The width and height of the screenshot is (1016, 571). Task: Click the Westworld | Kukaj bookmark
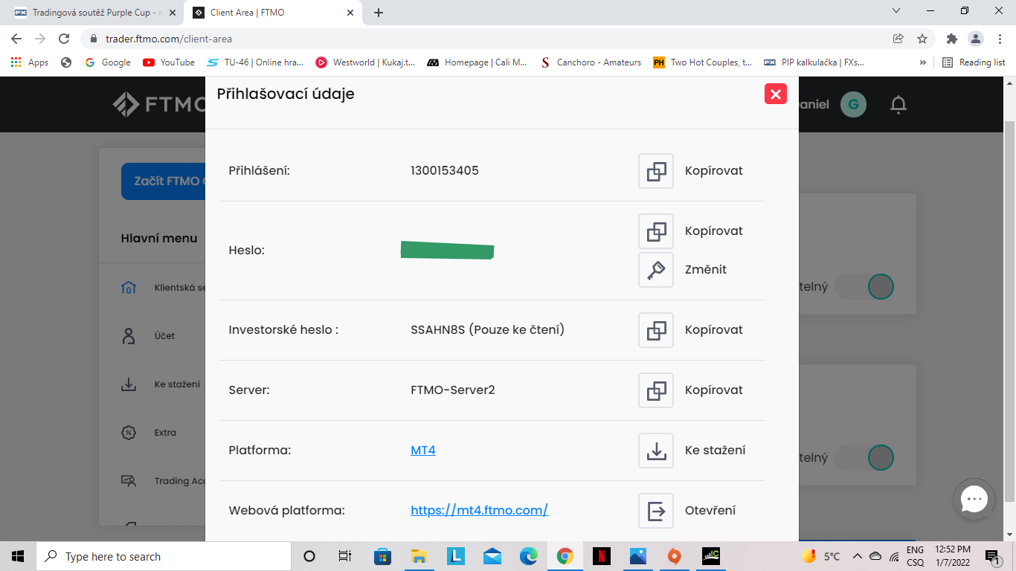tap(365, 62)
